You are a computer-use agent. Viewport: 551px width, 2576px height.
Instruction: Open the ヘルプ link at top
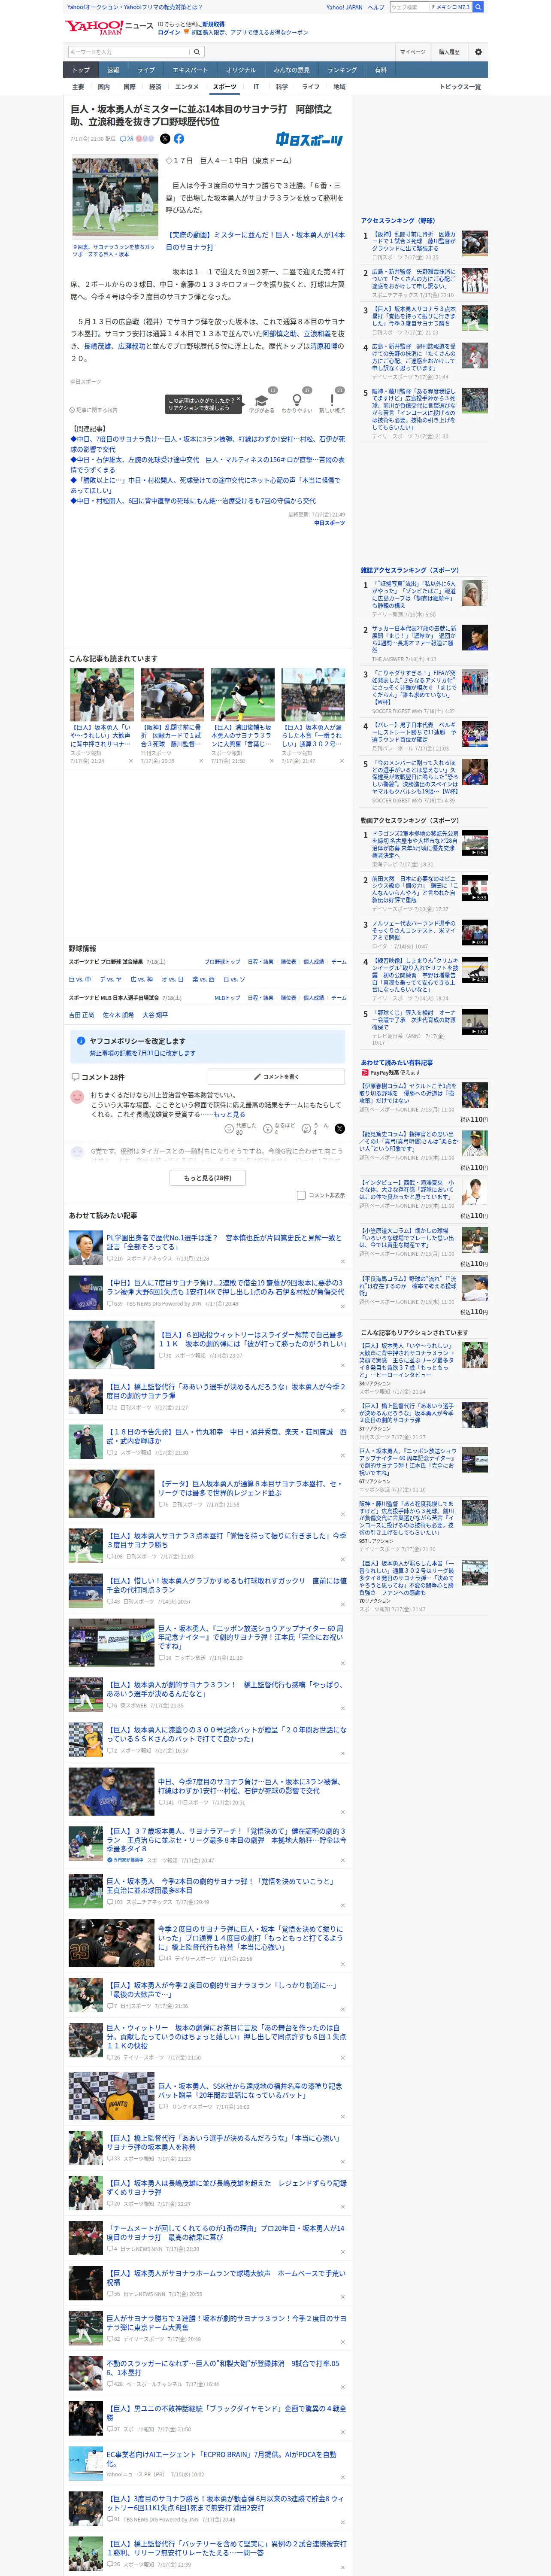click(x=375, y=7)
